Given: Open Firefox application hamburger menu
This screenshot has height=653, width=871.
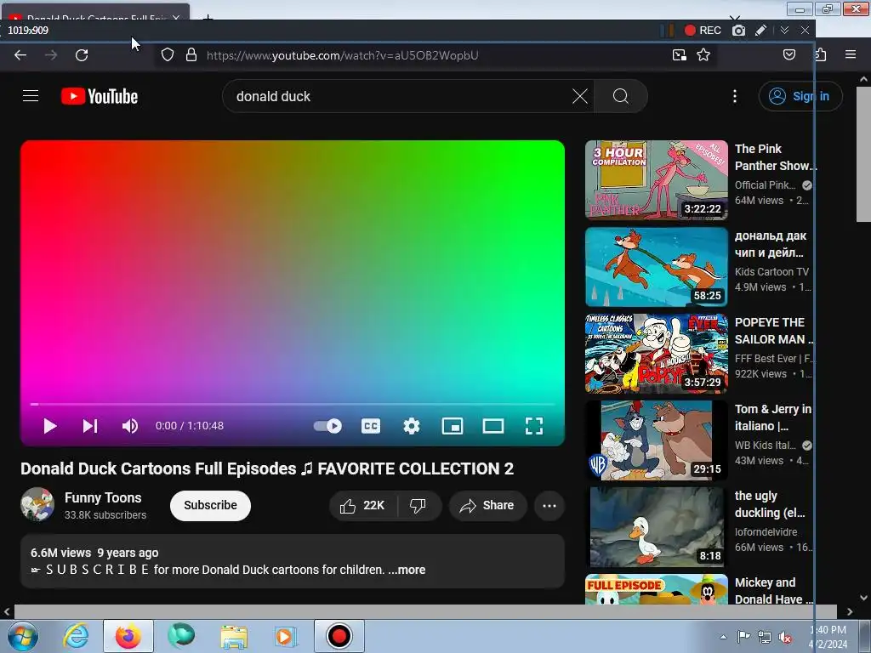Looking at the screenshot, I should (x=850, y=54).
